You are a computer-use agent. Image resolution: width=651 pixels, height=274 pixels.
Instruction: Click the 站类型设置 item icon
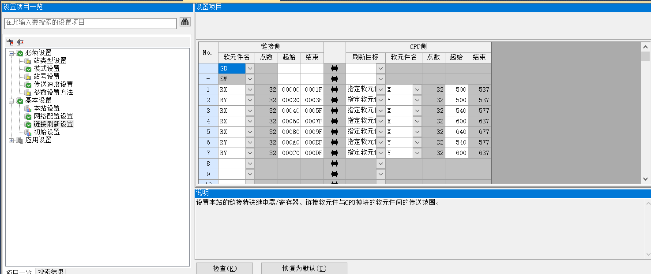[x=28, y=61]
